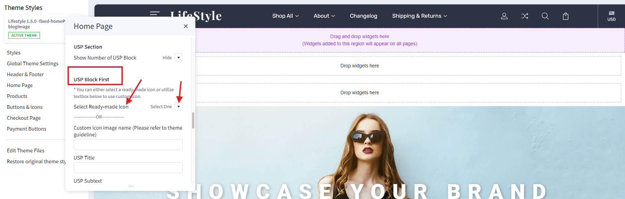The image size is (625, 199).
Task: Open the Select Ready-made Icon dropdown
Action: [179, 107]
